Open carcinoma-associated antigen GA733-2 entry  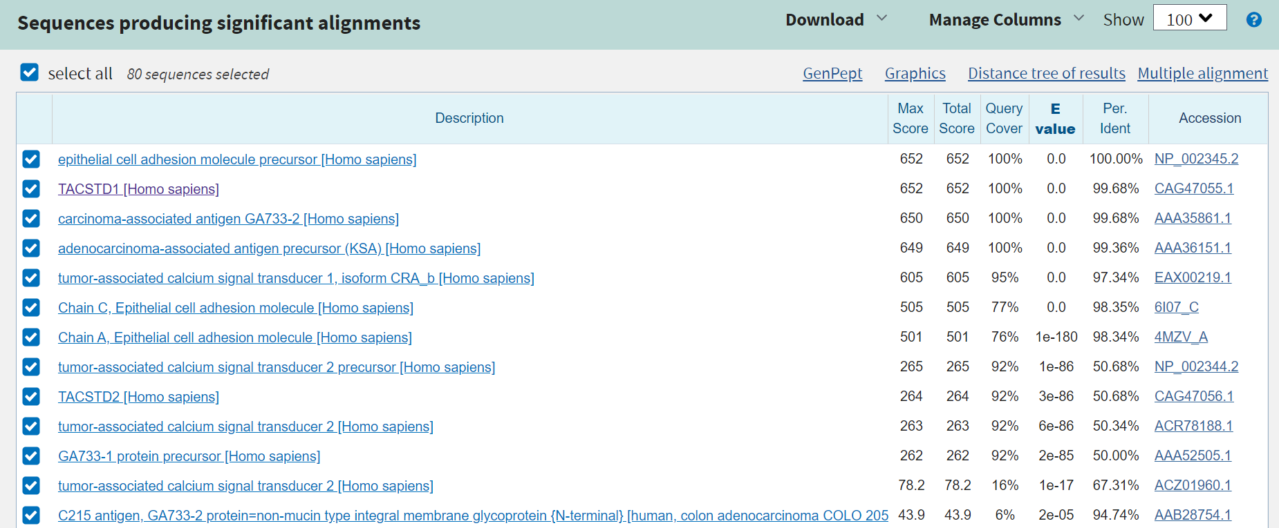[x=228, y=219]
